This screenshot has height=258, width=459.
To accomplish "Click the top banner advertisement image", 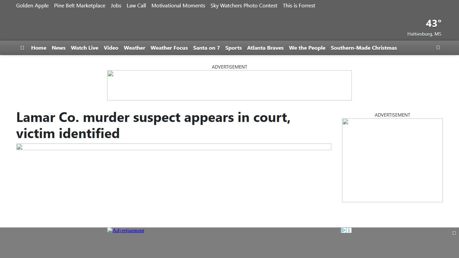I will (x=229, y=85).
